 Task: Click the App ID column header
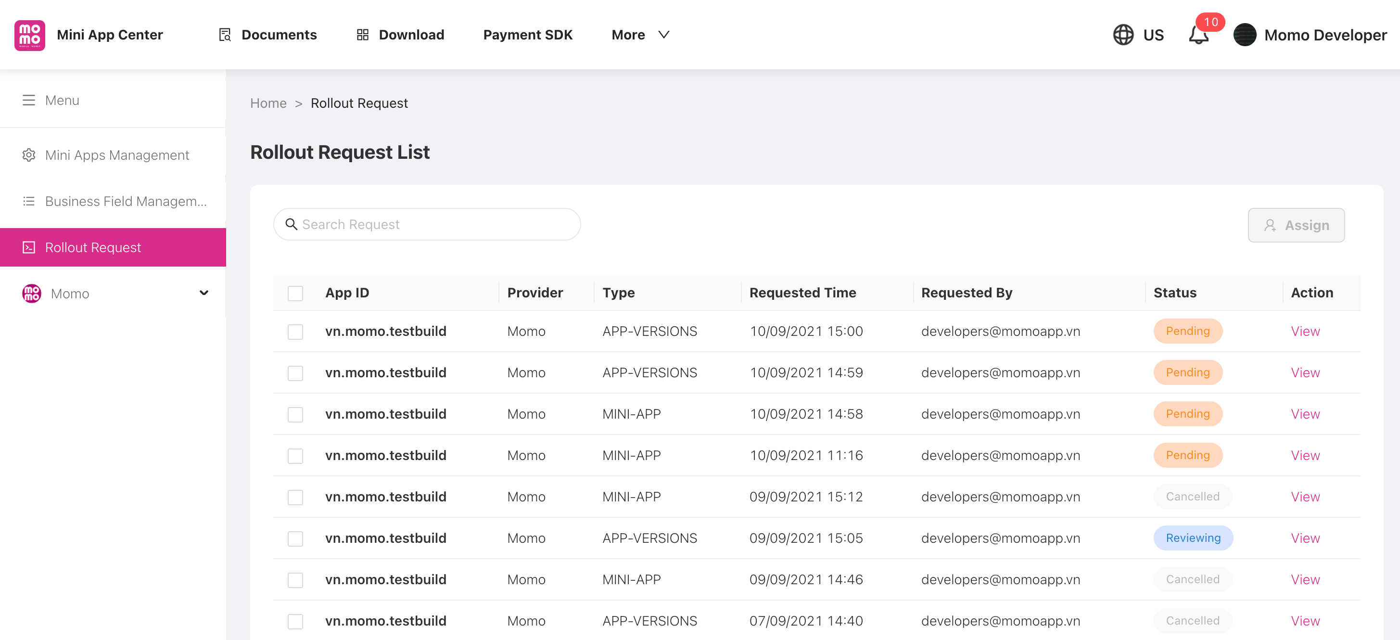(347, 293)
